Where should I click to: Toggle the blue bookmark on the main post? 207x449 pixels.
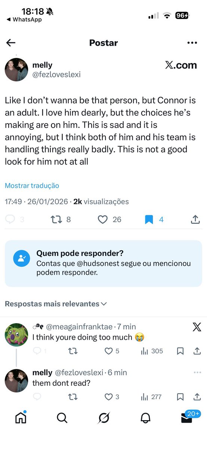point(149,220)
